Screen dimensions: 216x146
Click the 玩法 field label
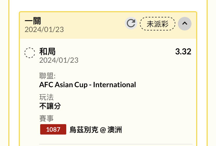point(46,97)
